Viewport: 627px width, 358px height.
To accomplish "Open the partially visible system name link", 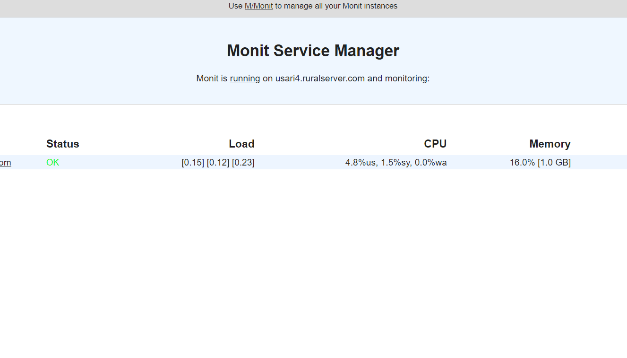I will [x=5, y=163].
